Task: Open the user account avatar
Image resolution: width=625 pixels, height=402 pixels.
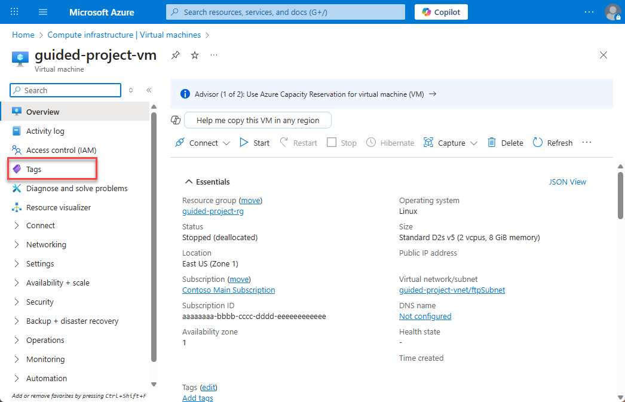Action: click(x=612, y=12)
